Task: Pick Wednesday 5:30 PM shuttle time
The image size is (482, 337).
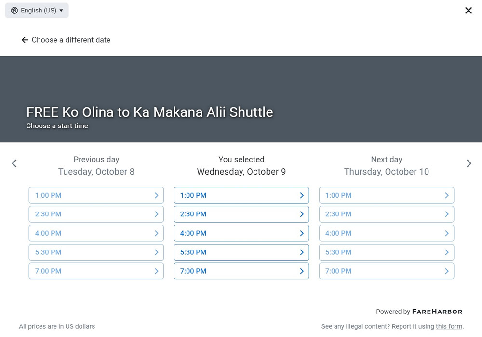Action: pos(241,252)
